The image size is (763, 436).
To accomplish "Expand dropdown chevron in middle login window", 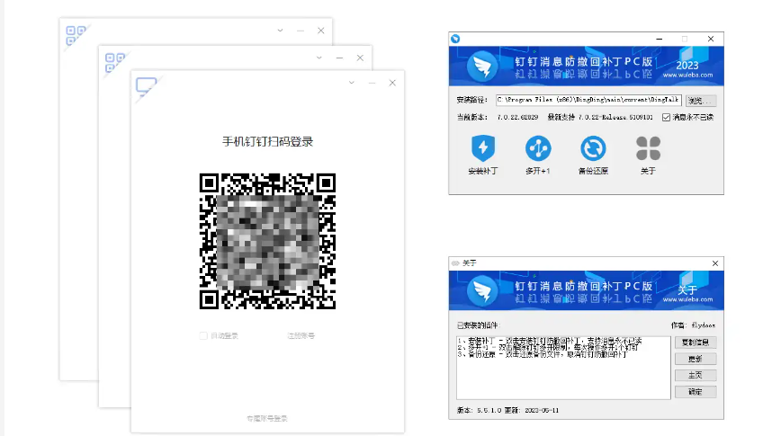I will point(319,57).
